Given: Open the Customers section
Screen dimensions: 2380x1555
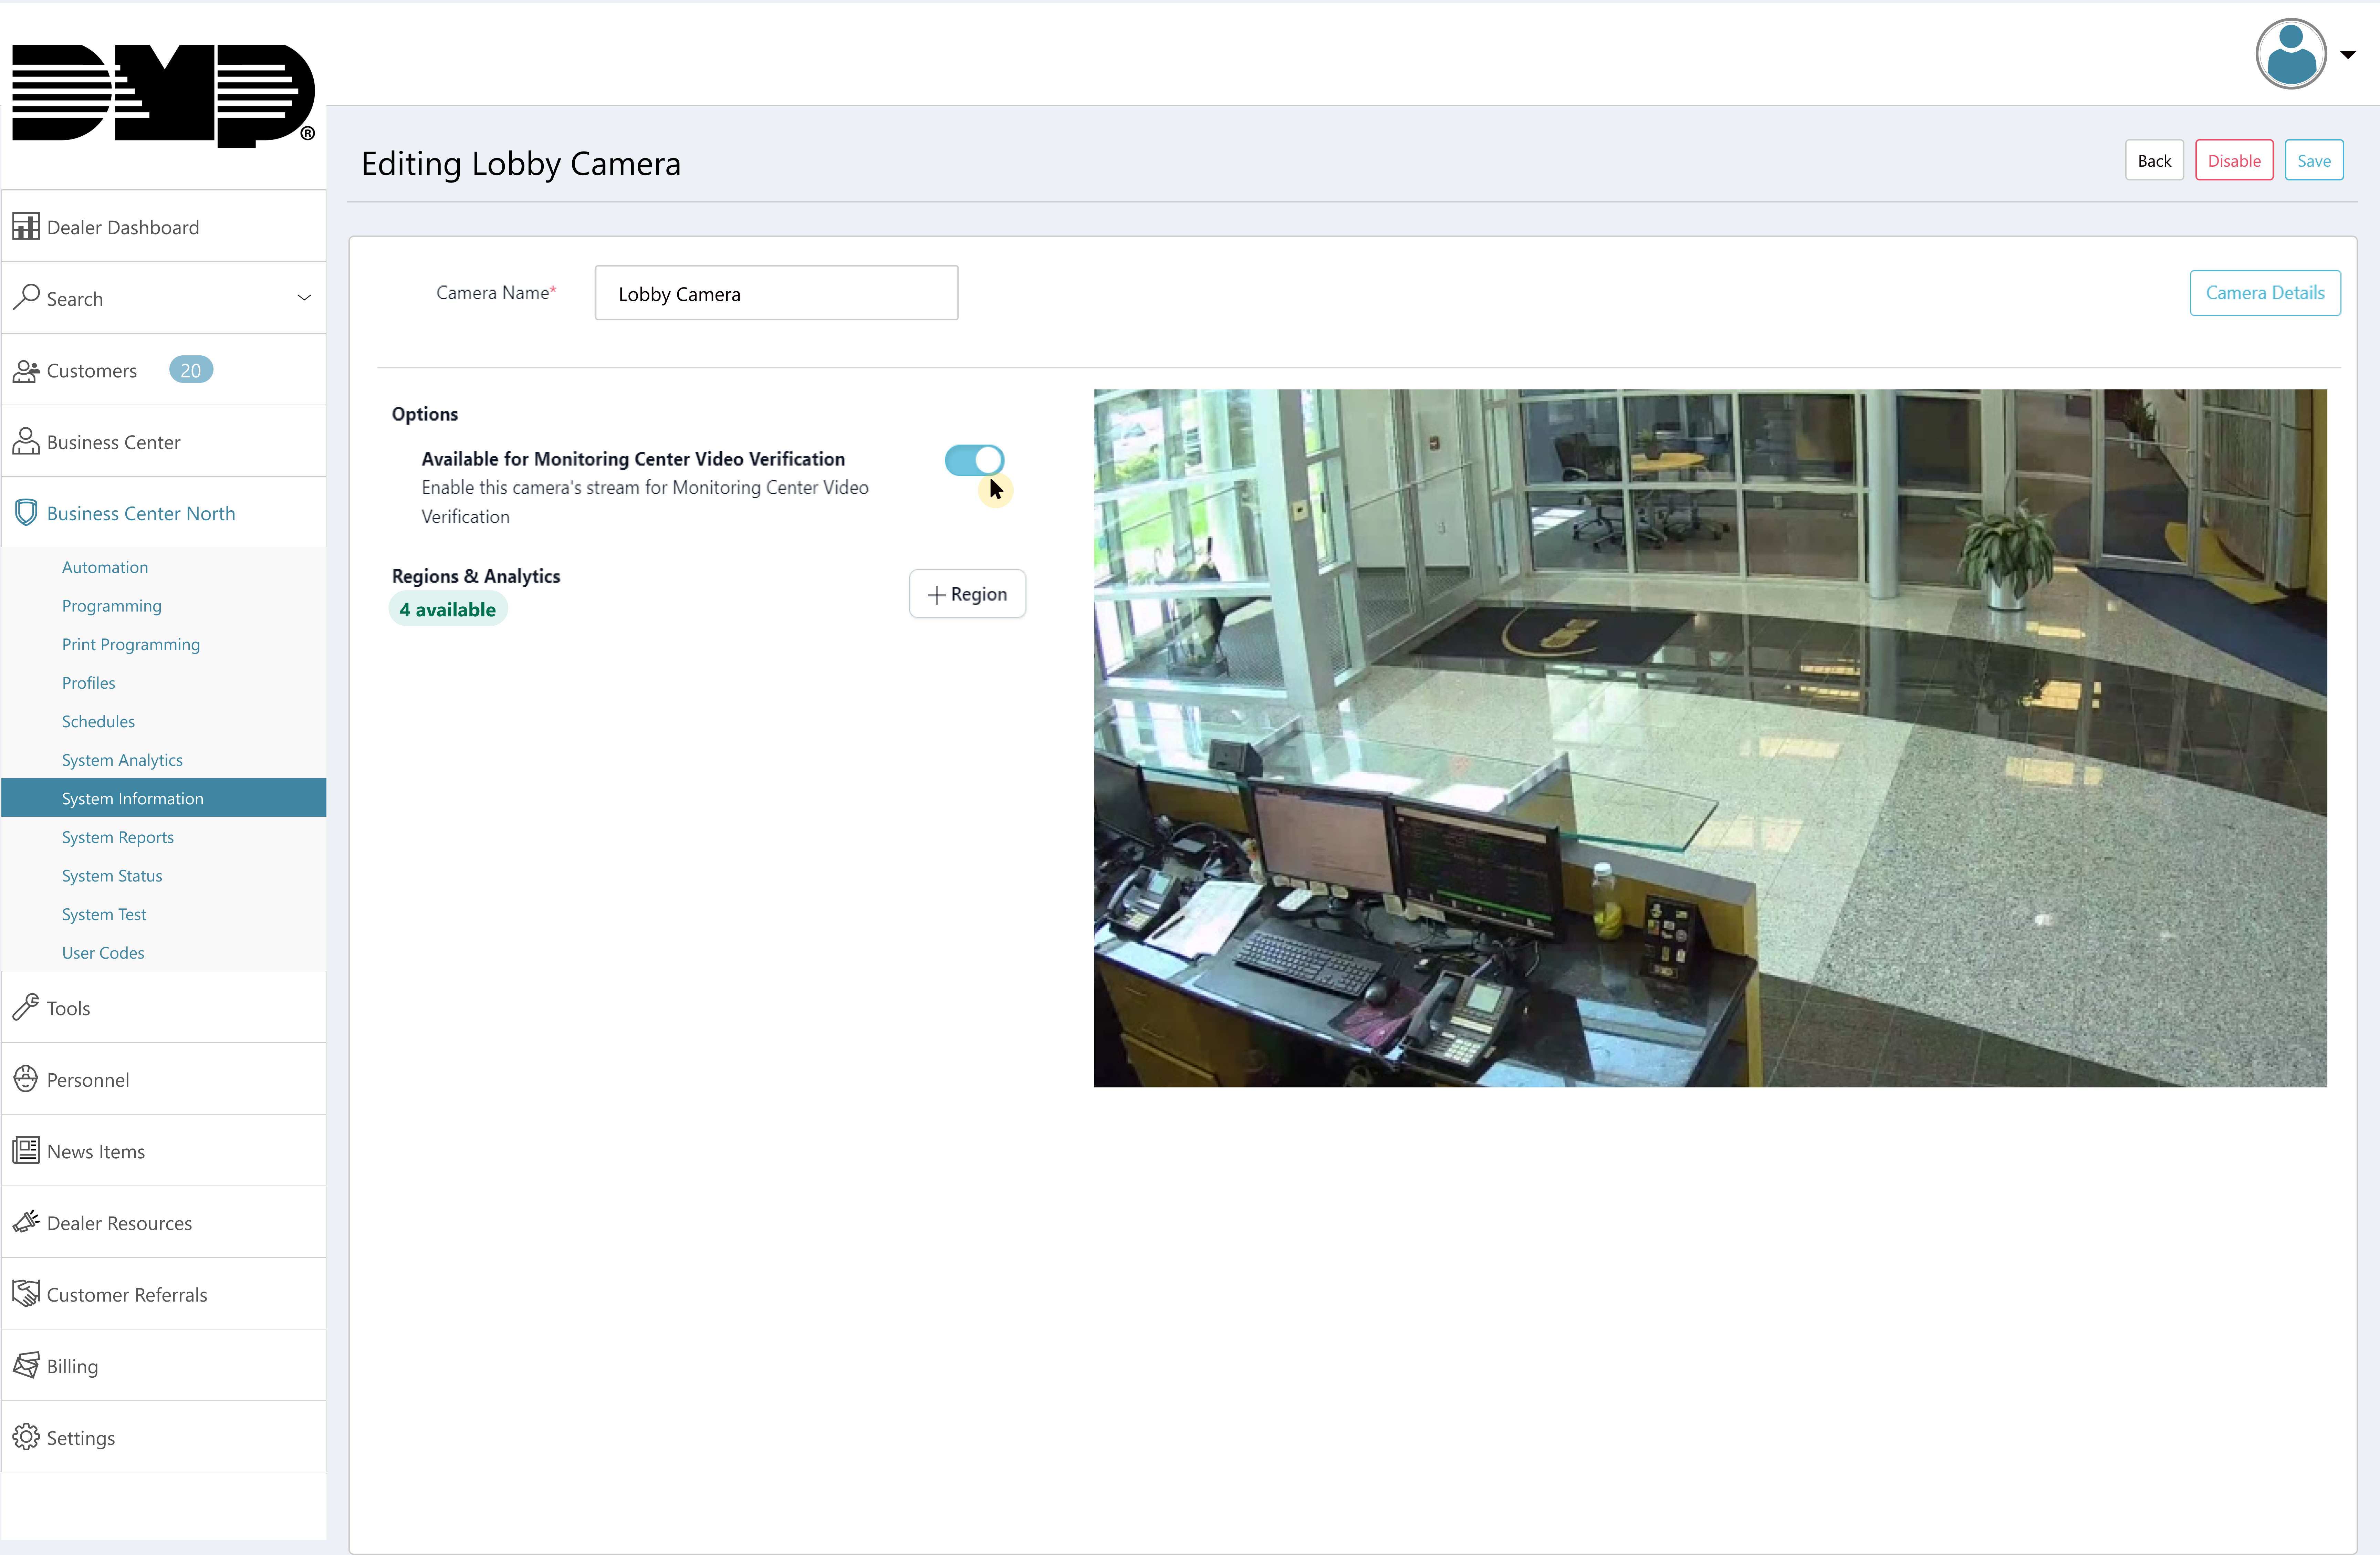Looking at the screenshot, I should click(164, 370).
